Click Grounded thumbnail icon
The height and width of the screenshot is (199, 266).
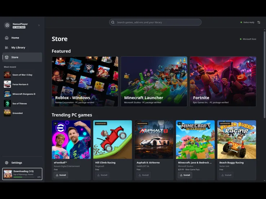pos(7,113)
